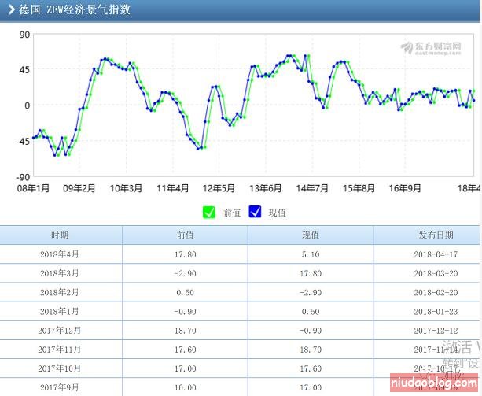Click the 08年1月 x-axis label
Screen dimensions: 482x396
coord(33,188)
